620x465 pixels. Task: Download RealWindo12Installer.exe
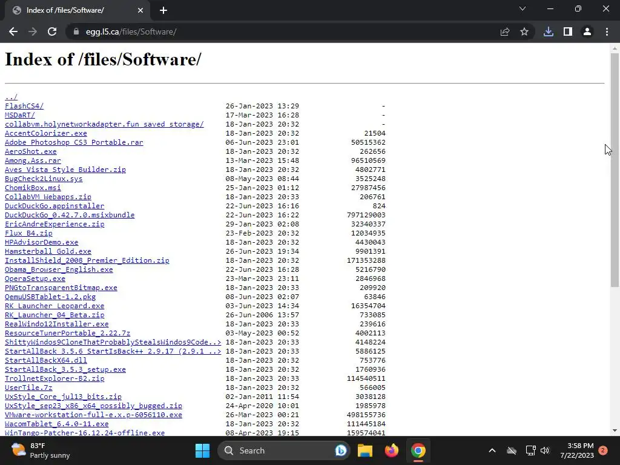point(56,325)
